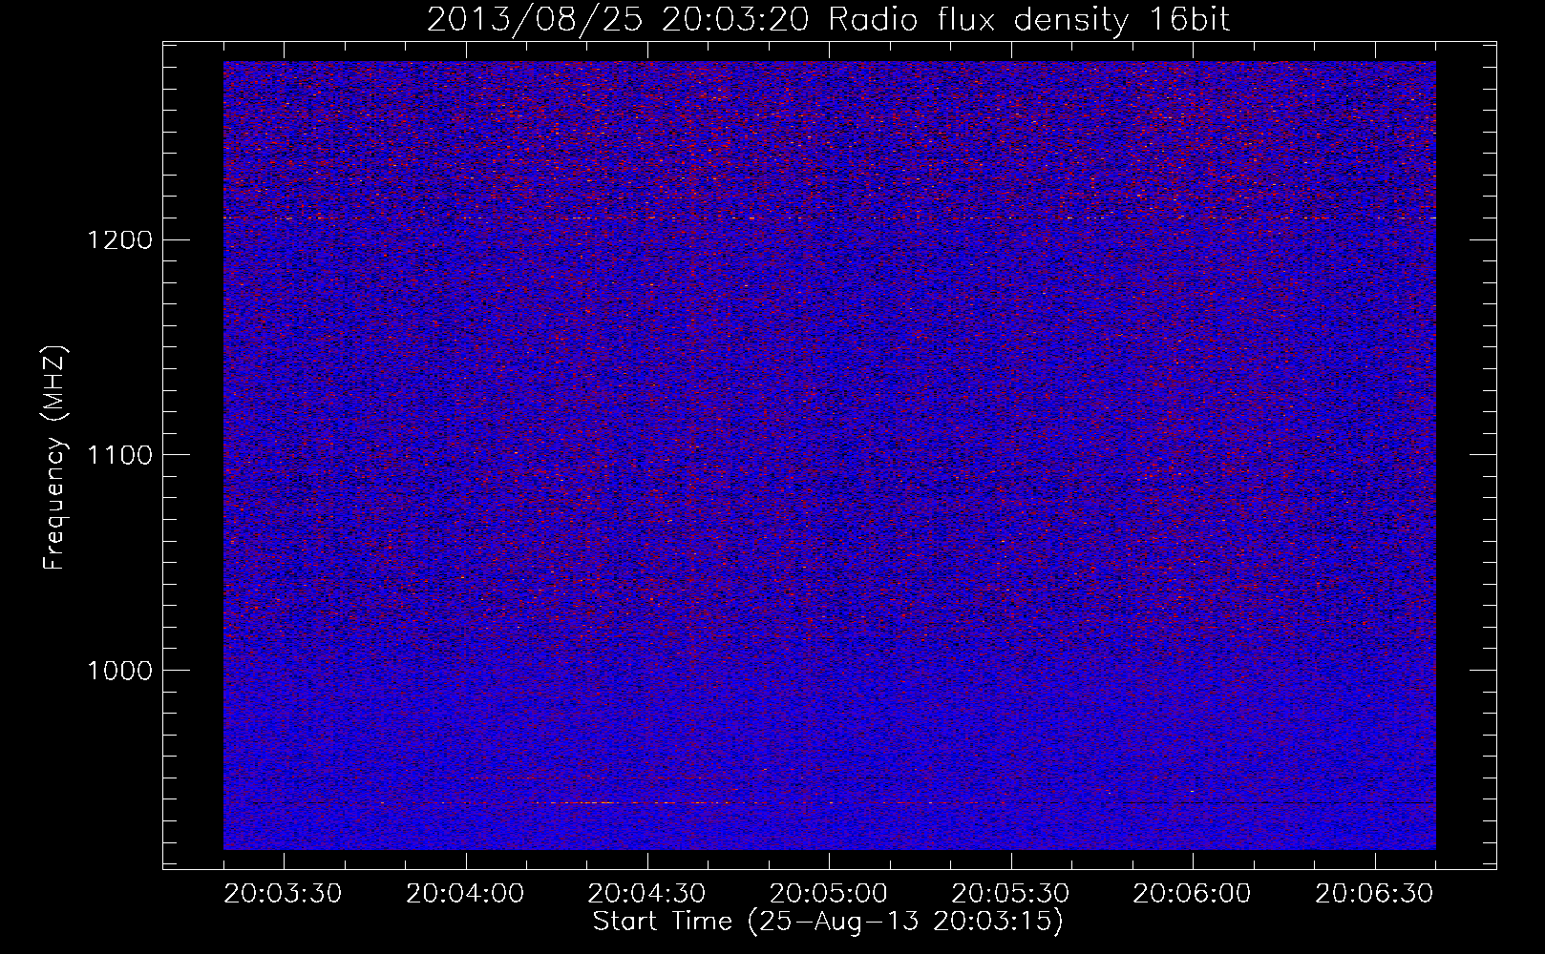
Task: Click the '20:05:30' time tick label
Action: click(x=1010, y=893)
